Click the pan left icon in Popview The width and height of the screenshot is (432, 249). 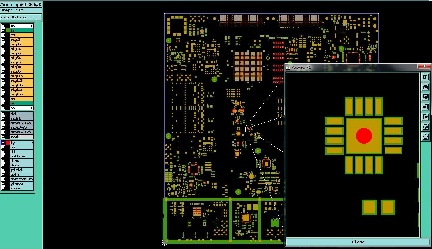425,107
